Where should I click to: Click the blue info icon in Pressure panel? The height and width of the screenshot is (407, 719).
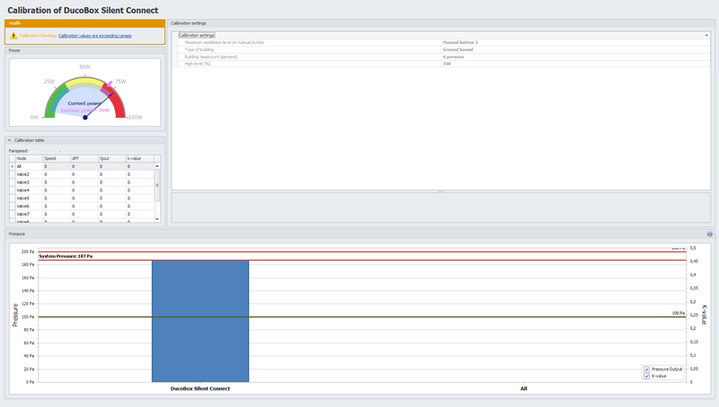pyautogui.click(x=709, y=234)
